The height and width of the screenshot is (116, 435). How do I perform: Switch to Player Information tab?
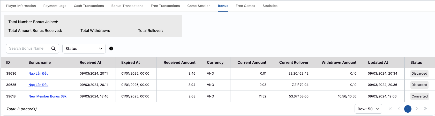click(x=21, y=6)
